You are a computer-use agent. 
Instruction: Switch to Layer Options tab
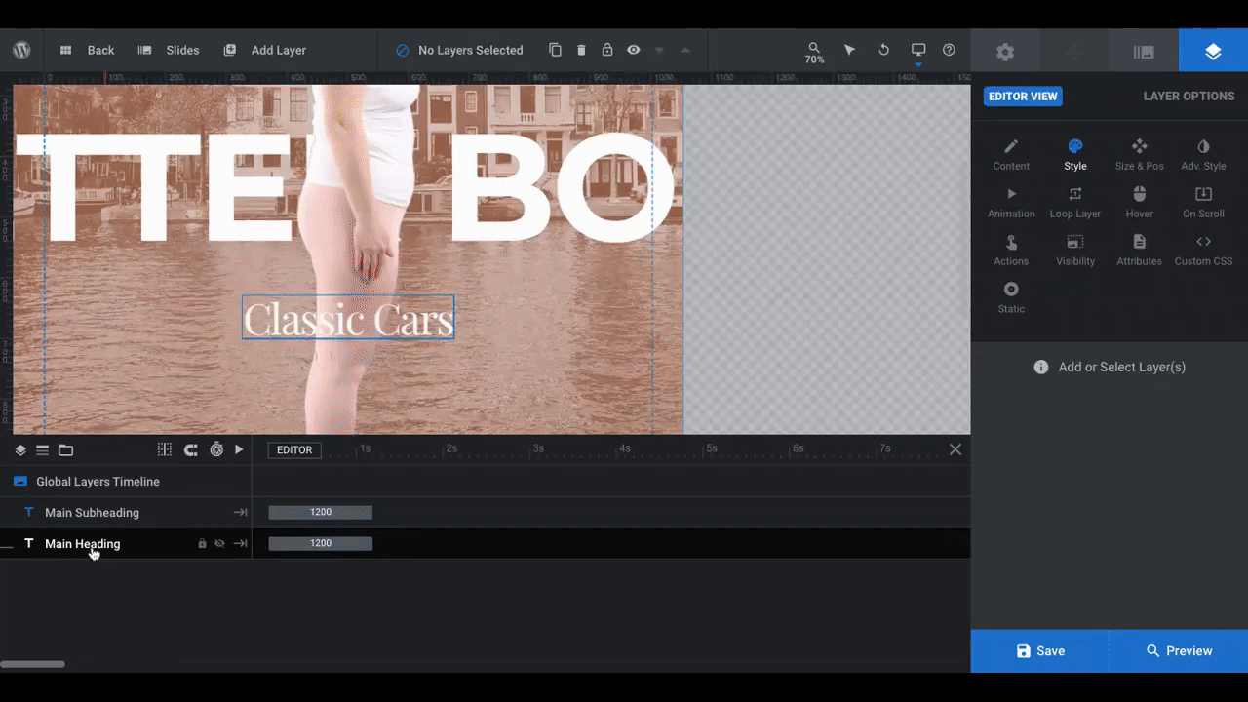(x=1213, y=52)
